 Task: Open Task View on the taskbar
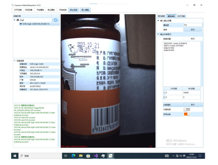pyautogui.click(x=66, y=156)
